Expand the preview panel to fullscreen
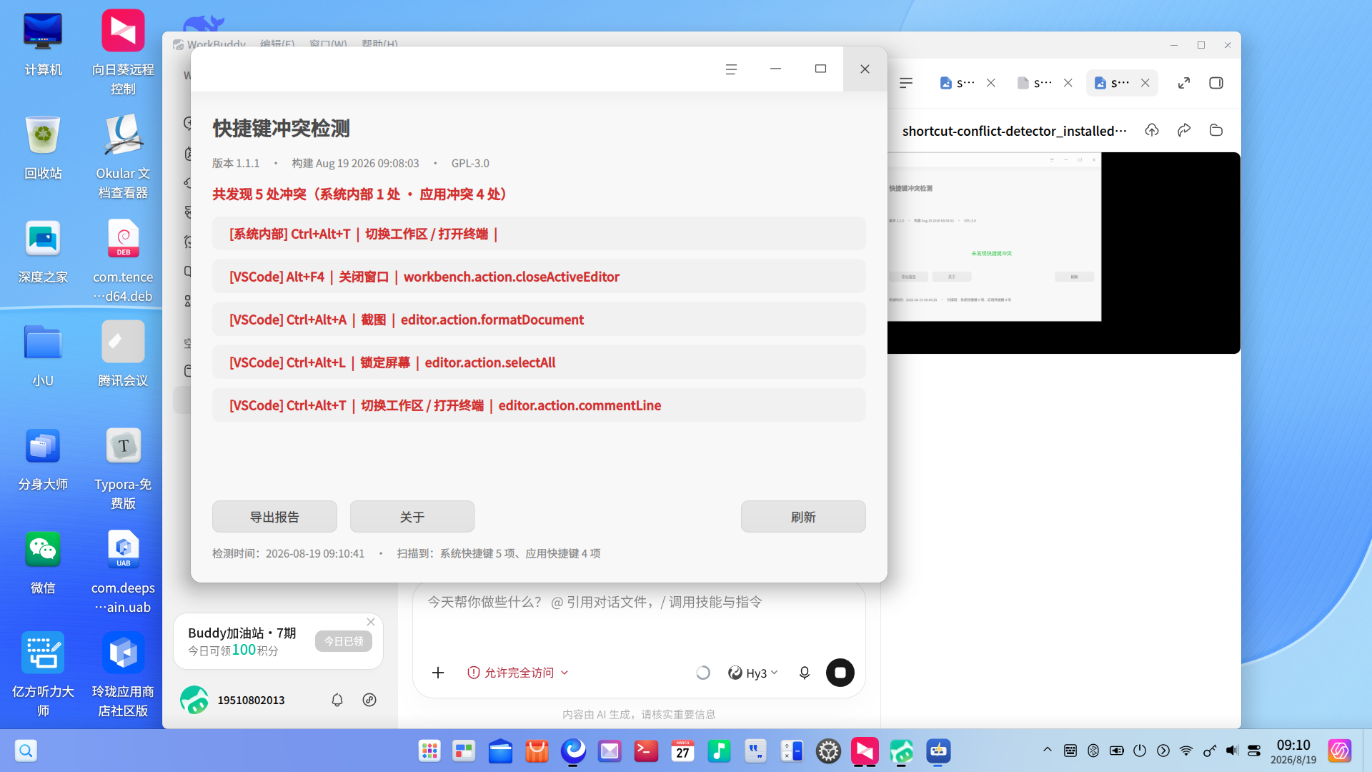Image resolution: width=1372 pixels, height=772 pixels. pyautogui.click(x=1184, y=83)
